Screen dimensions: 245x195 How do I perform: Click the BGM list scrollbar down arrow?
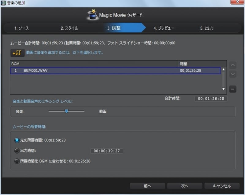(224, 89)
